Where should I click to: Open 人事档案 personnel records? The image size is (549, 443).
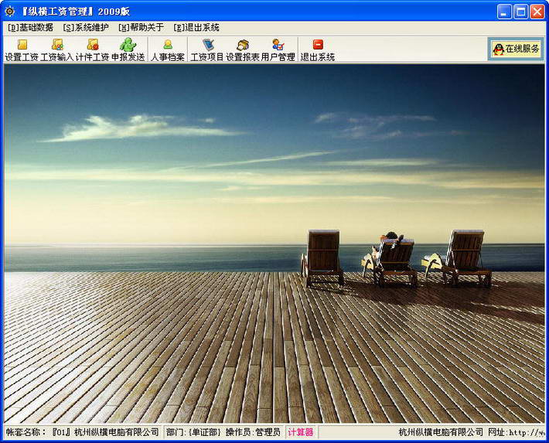click(x=168, y=50)
